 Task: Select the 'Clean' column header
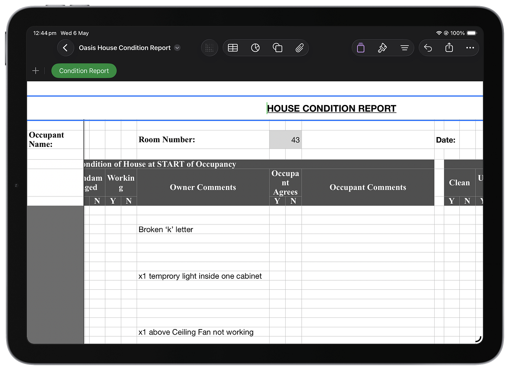pos(460,183)
